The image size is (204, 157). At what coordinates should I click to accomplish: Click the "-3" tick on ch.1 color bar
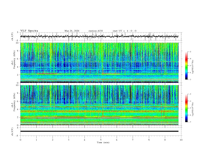190,52
